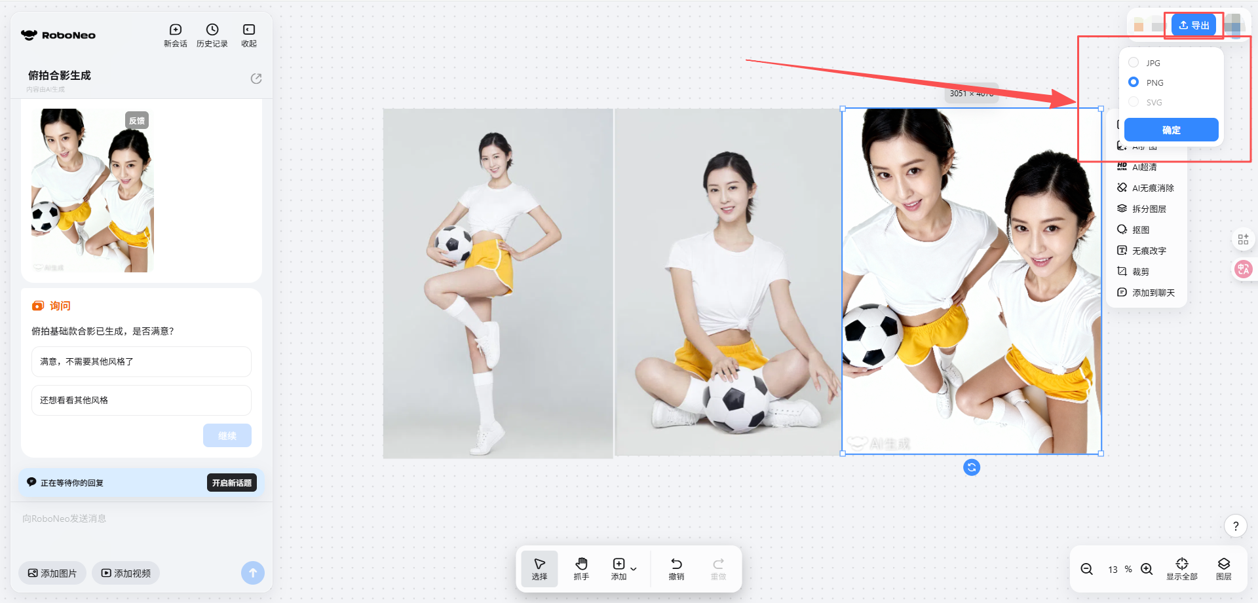
Task: Zoom out of the canvas
Action: click(x=1086, y=569)
